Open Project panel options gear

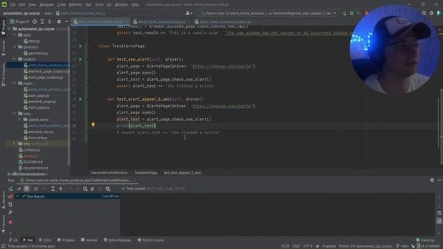(59, 21)
